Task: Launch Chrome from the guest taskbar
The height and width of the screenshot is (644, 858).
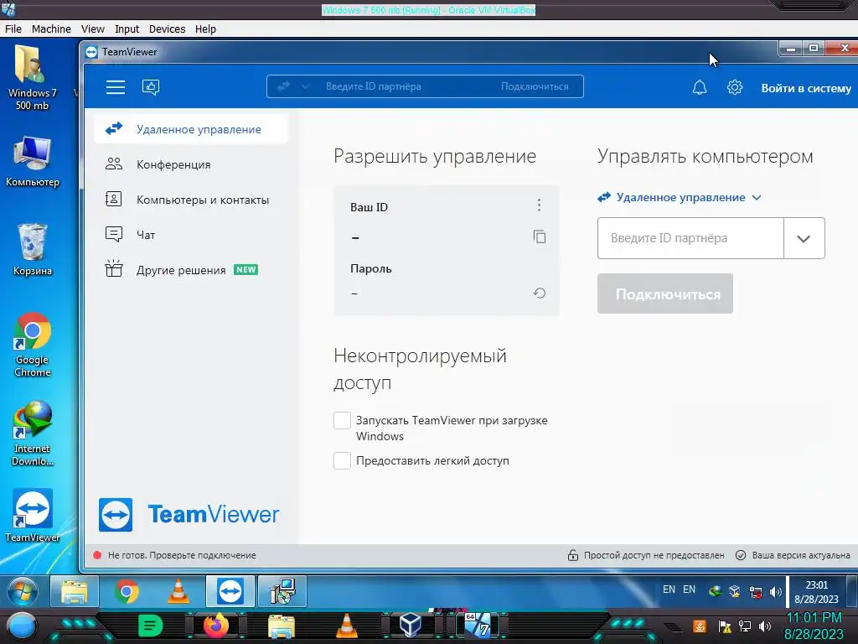Action: pos(127,591)
